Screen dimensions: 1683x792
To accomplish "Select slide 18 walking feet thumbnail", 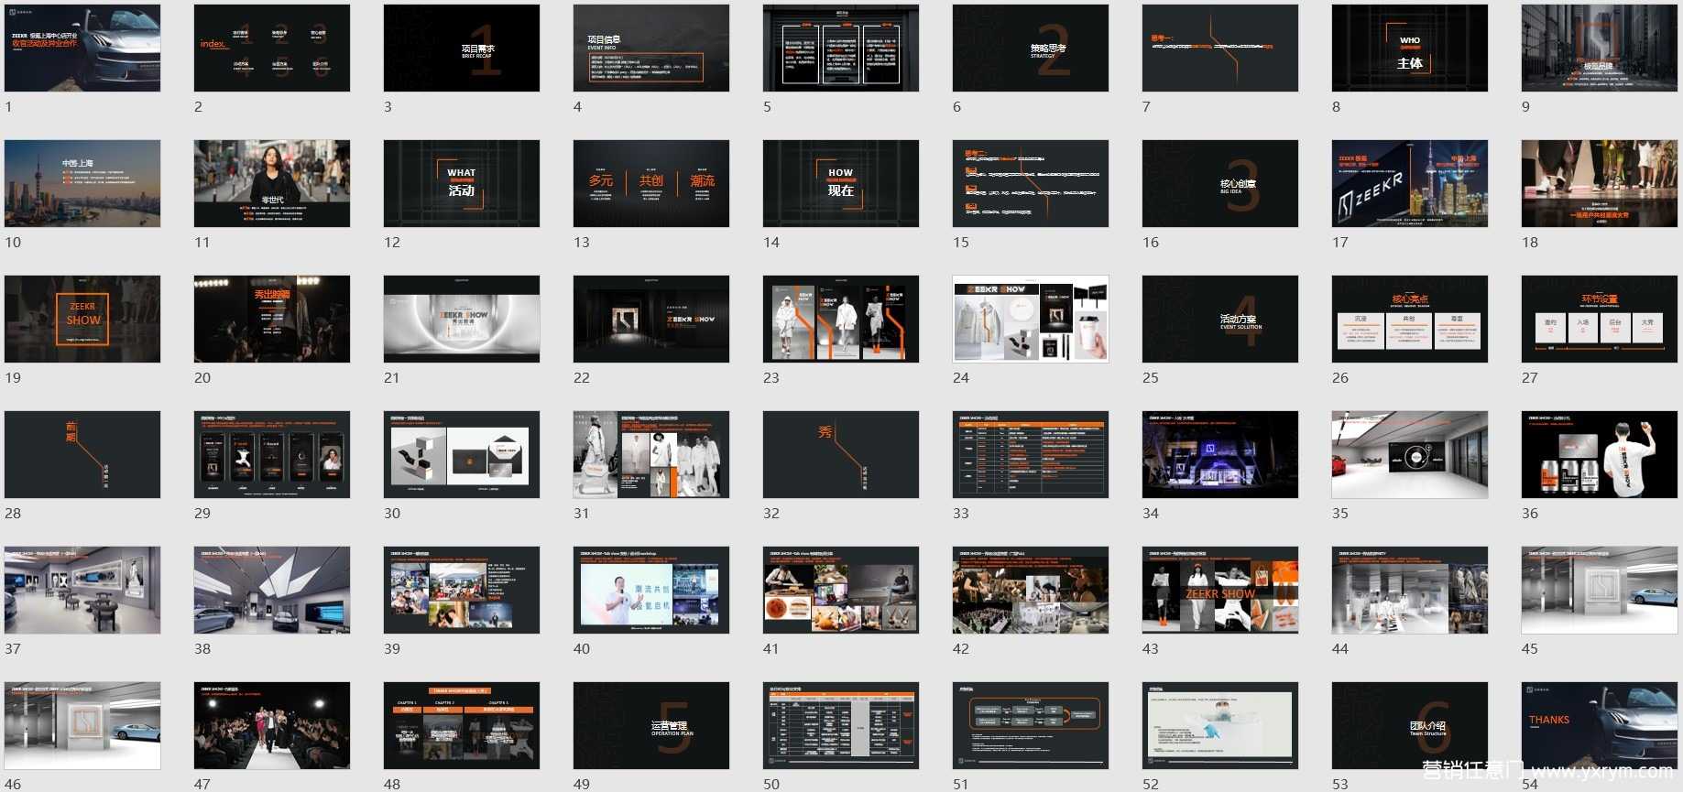I will (x=1600, y=183).
